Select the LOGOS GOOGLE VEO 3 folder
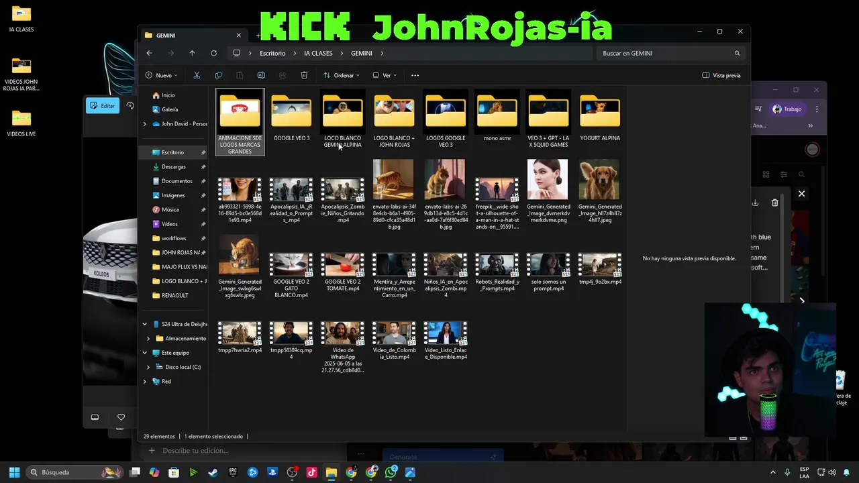 [446, 119]
